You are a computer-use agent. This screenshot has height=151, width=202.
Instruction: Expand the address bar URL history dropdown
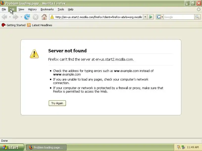tap(145, 17)
